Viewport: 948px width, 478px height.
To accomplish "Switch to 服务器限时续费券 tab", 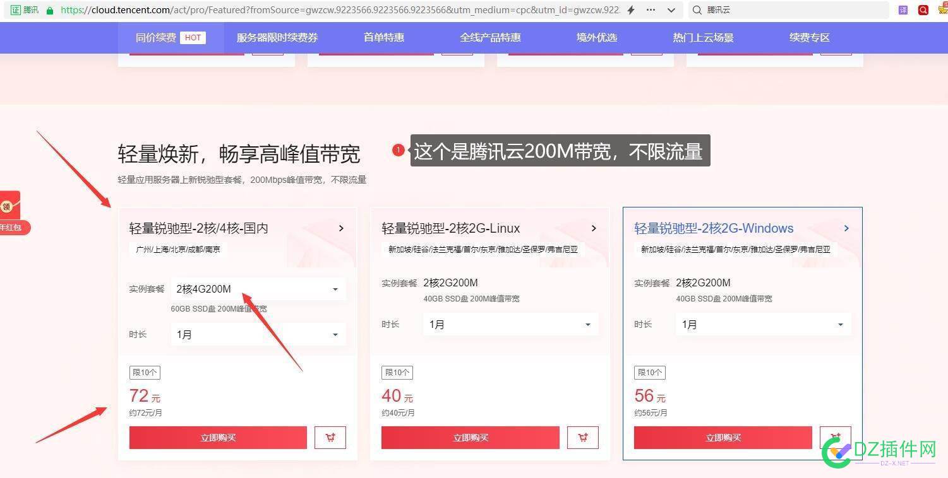I will click(x=277, y=38).
